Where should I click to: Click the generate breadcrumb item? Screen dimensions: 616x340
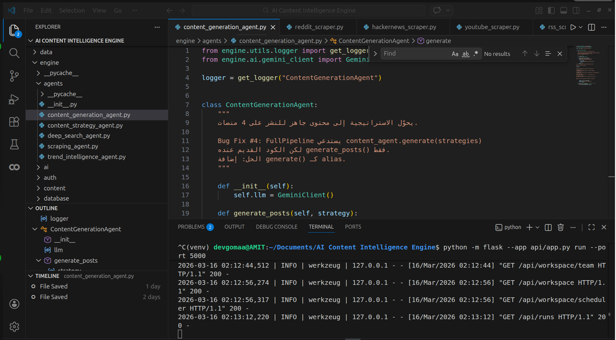point(438,41)
